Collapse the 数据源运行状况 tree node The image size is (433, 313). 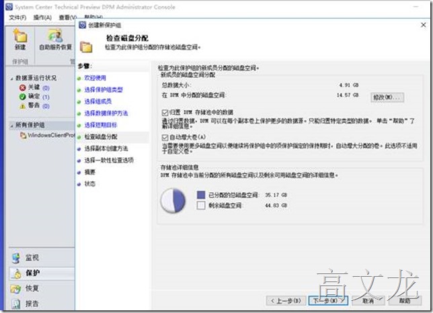coord(11,79)
